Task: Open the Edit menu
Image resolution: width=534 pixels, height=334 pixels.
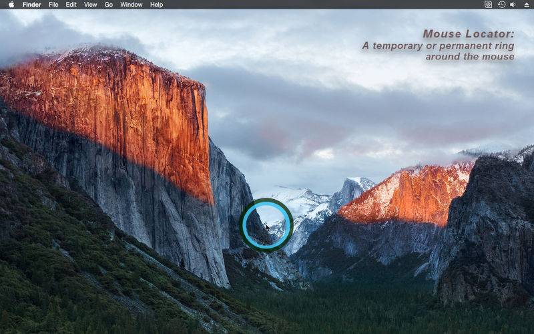Action: (71, 5)
